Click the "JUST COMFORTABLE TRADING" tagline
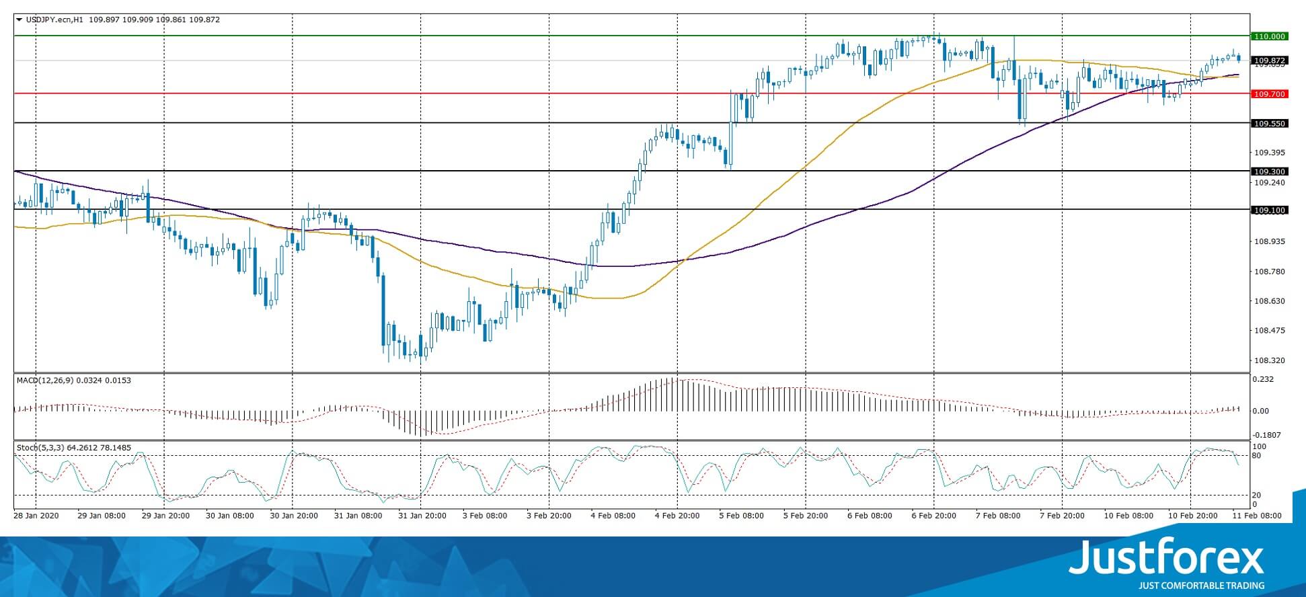This screenshot has width=1306, height=597. pos(1202,586)
